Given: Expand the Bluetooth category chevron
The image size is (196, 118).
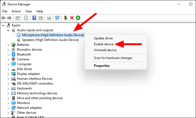Looking at the screenshot, I should click(8, 55).
